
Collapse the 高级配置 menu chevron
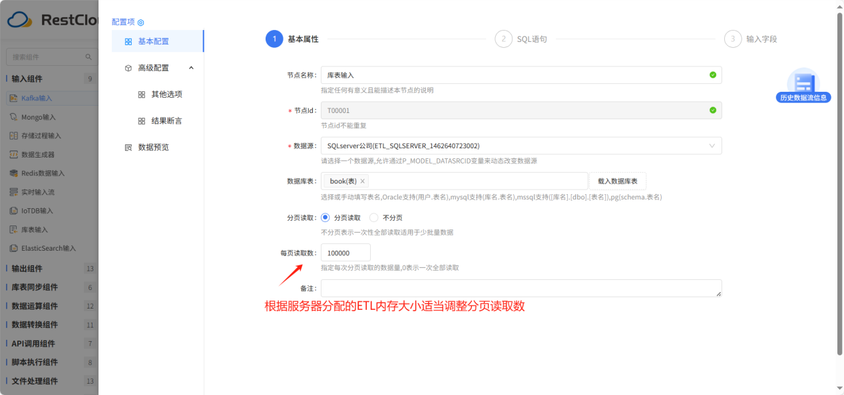click(191, 68)
